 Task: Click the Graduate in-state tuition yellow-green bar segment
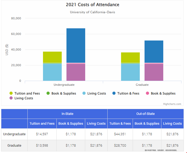(x=130, y=58)
